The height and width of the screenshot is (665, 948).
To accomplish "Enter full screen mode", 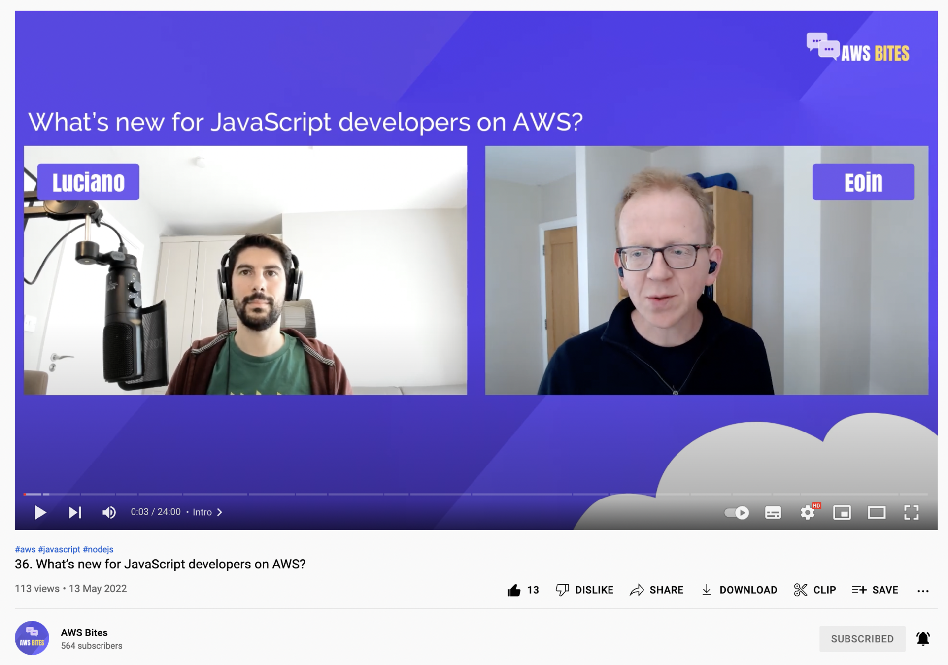I will point(911,513).
